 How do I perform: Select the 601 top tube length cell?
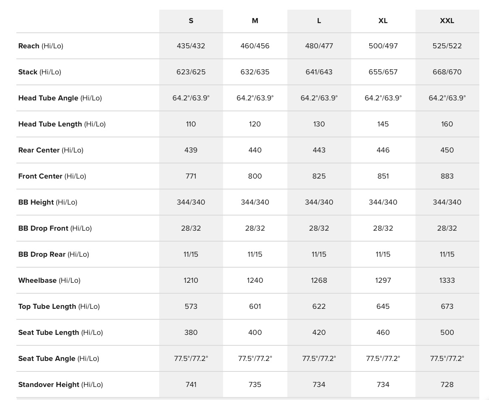[255, 306]
